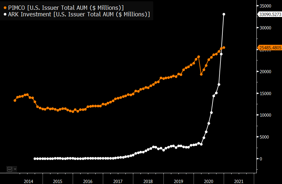
Task: Click the 2021 label on the time axis
Action: (238, 181)
